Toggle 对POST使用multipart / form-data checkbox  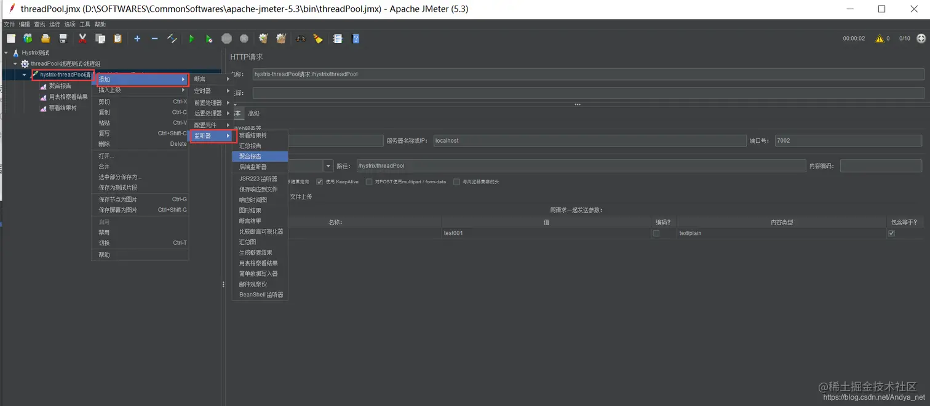[369, 182]
